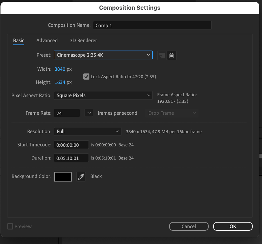Open the Resolution dropdown set to Full
The image size is (262, 244).
88,131
